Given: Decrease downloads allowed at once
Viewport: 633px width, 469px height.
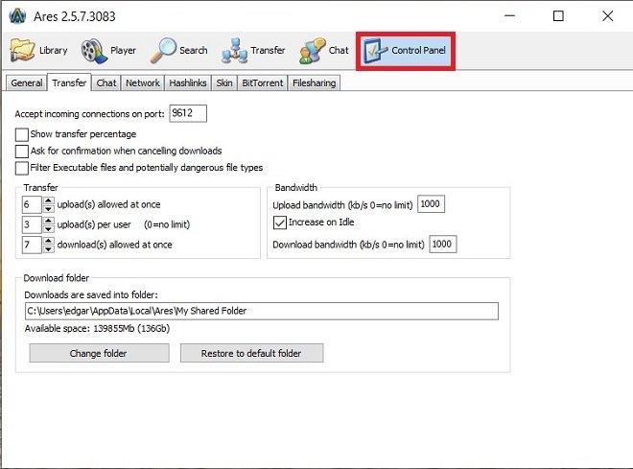Looking at the screenshot, I should coord(49,249).
